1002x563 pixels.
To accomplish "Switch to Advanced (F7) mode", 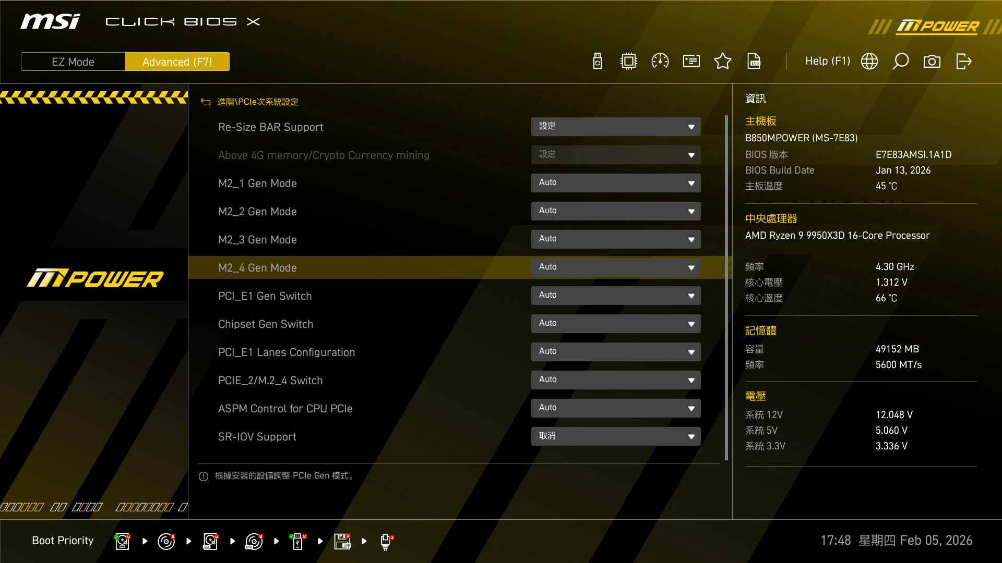I will click(x=177, y=62).
